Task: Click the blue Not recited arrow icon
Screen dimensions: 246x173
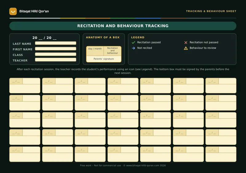Action: [x=133, y=48]
